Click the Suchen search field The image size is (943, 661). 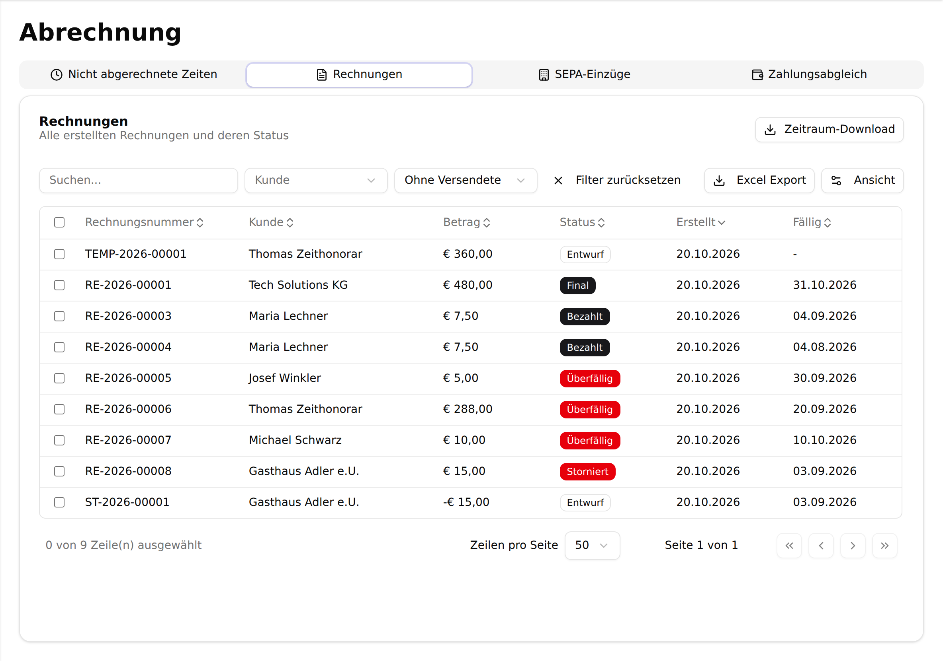(x=139, y=181)
